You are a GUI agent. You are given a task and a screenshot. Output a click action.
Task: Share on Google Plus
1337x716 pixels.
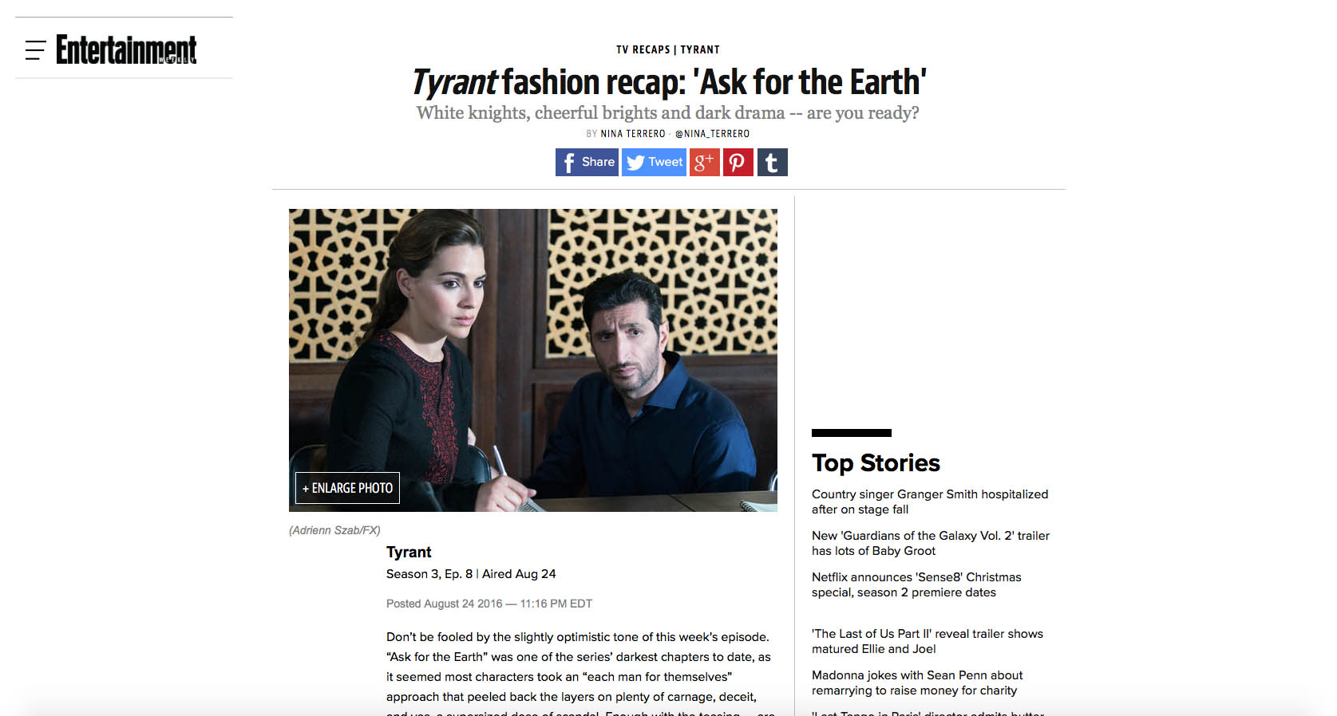(705, 163)
